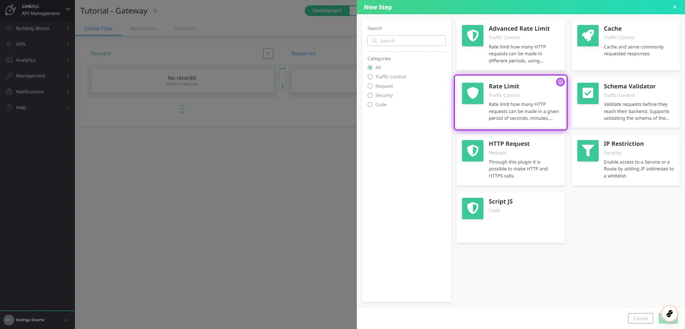Viewport: 685px width, 329px height.
Task: Switch to the Resources tab
Action: (143, 28)
